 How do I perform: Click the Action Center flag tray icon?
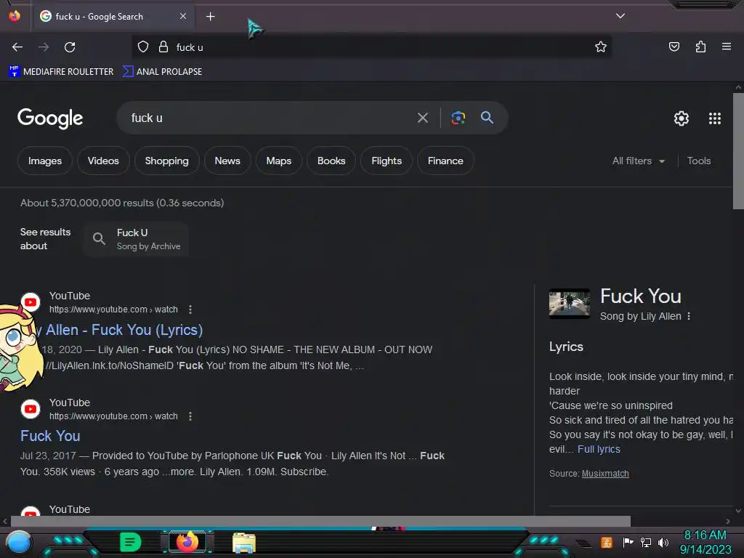pos(628,542)
